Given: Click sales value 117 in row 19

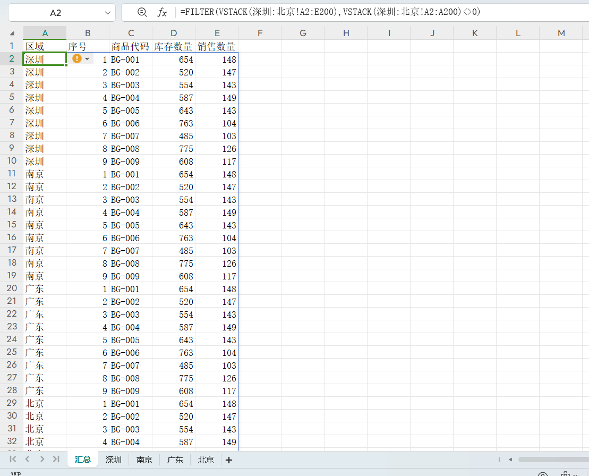Looking at the screenshot, I should [x=217, y=276].
